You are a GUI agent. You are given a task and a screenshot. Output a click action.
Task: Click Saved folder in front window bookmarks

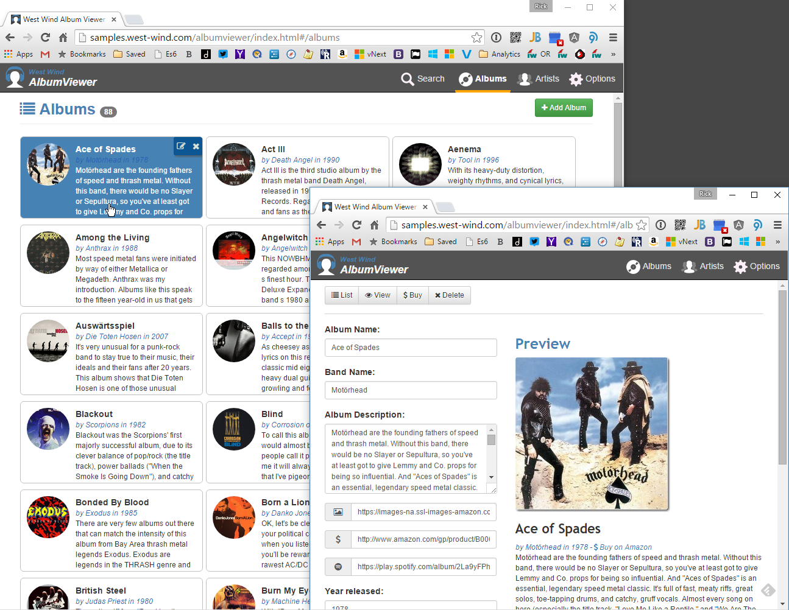(441, 242)
